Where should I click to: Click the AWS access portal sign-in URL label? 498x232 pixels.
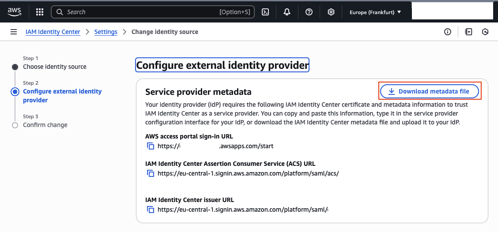189,136
